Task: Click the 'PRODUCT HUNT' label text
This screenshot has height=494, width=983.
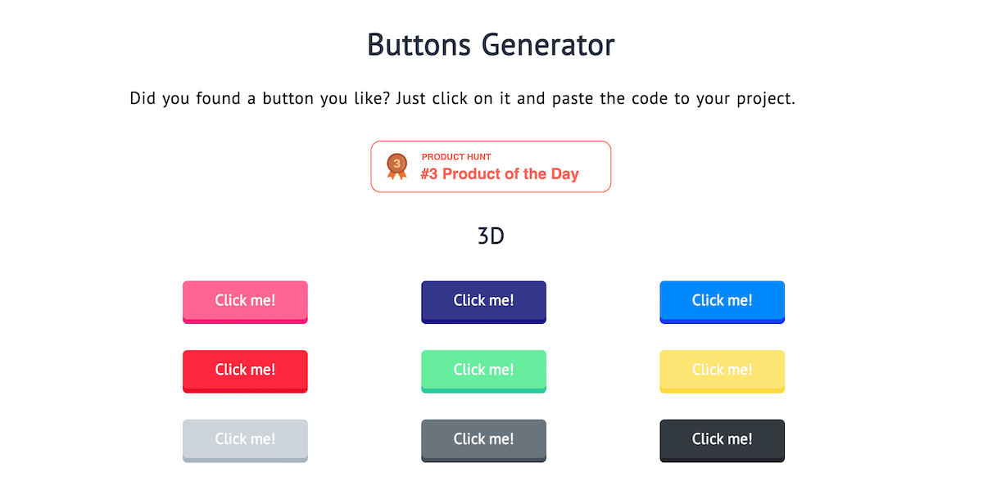Action: pyautogui.click(x=456, y=156)
